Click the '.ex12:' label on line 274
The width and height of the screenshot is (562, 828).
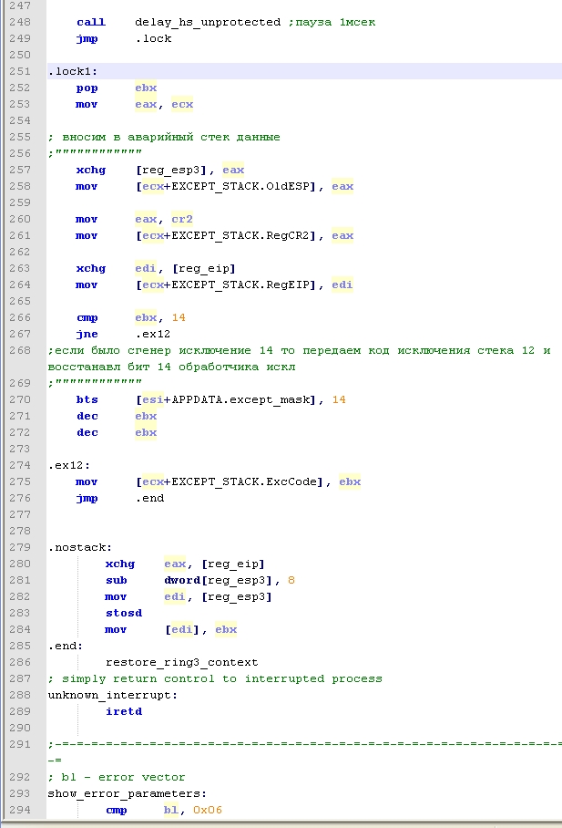(x=69, y=465)
